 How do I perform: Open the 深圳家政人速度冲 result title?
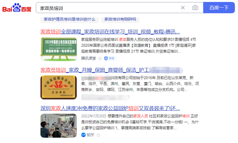click(x=110, y=108)
